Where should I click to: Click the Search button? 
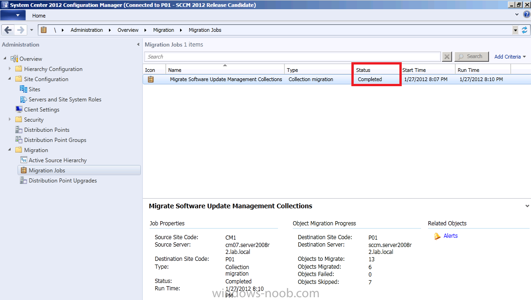[471, 56]
